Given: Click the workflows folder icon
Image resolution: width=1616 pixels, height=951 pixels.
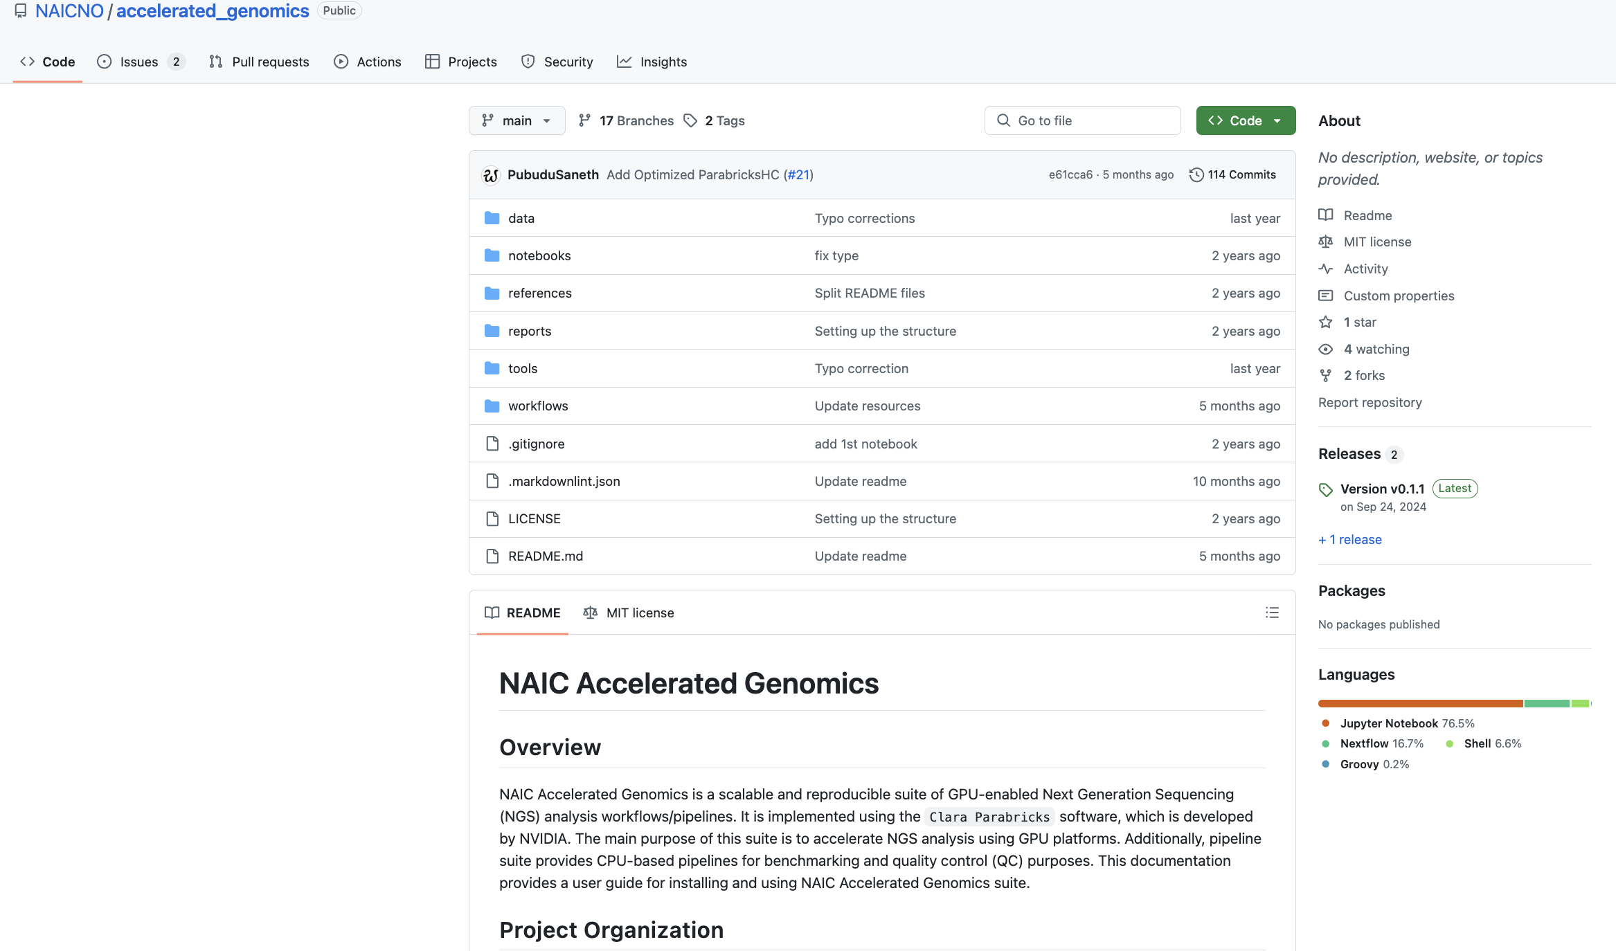Looking at the screenshot, I should [x=492, y=406].
